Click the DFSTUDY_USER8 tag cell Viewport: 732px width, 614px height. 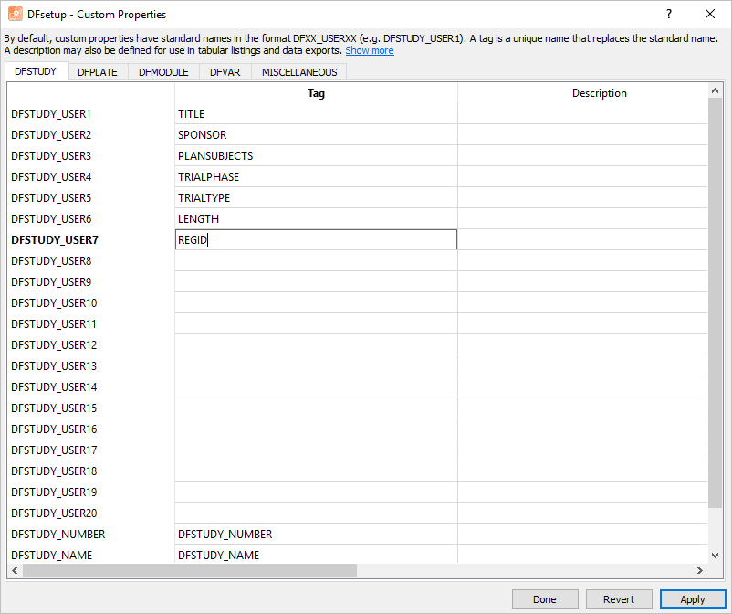[x=316, y=260]
